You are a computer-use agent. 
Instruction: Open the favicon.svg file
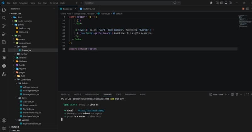(x=23, y=28)
